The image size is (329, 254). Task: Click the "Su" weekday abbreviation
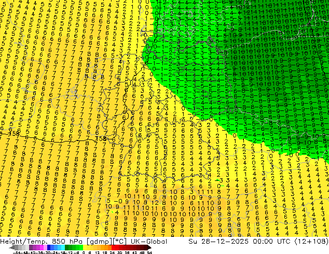[193, 242]
